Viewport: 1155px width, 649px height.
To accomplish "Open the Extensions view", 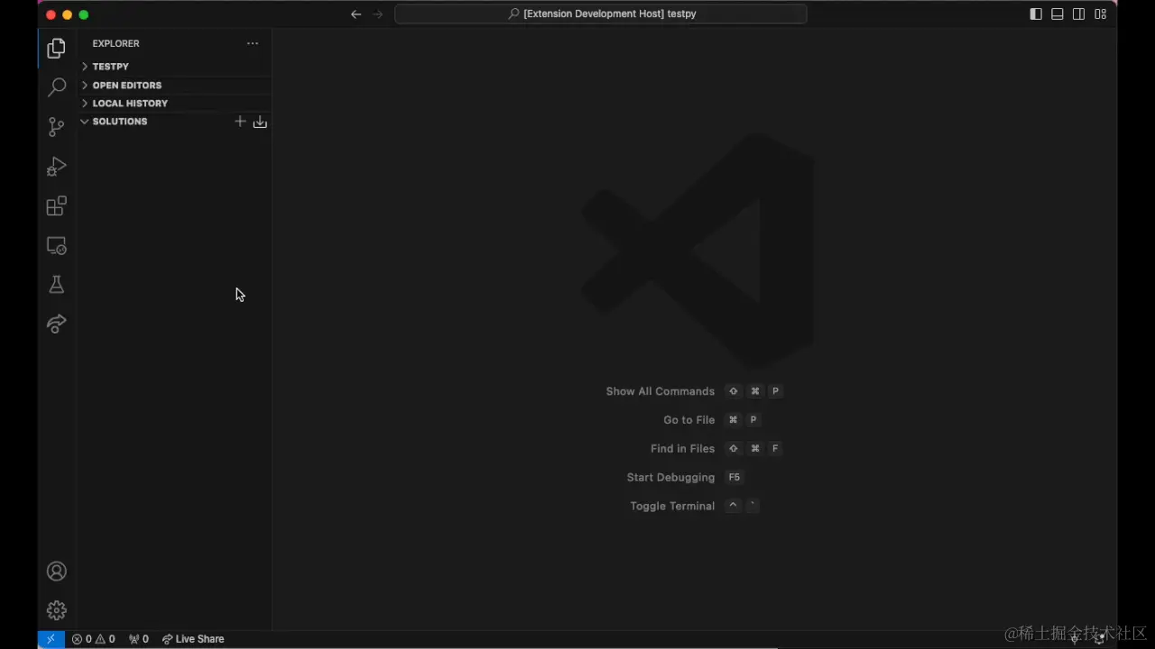I will (56, 206).
